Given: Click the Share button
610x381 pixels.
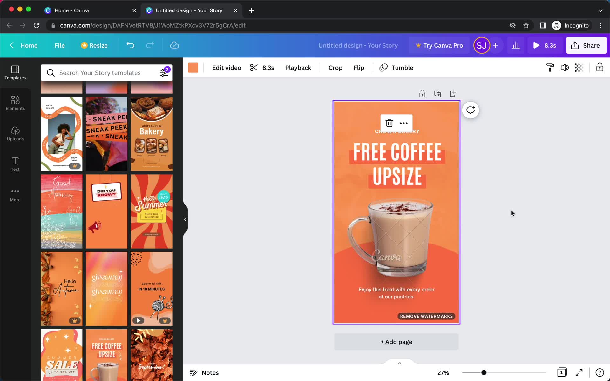Looking at the screenshot, I should 586,45.
